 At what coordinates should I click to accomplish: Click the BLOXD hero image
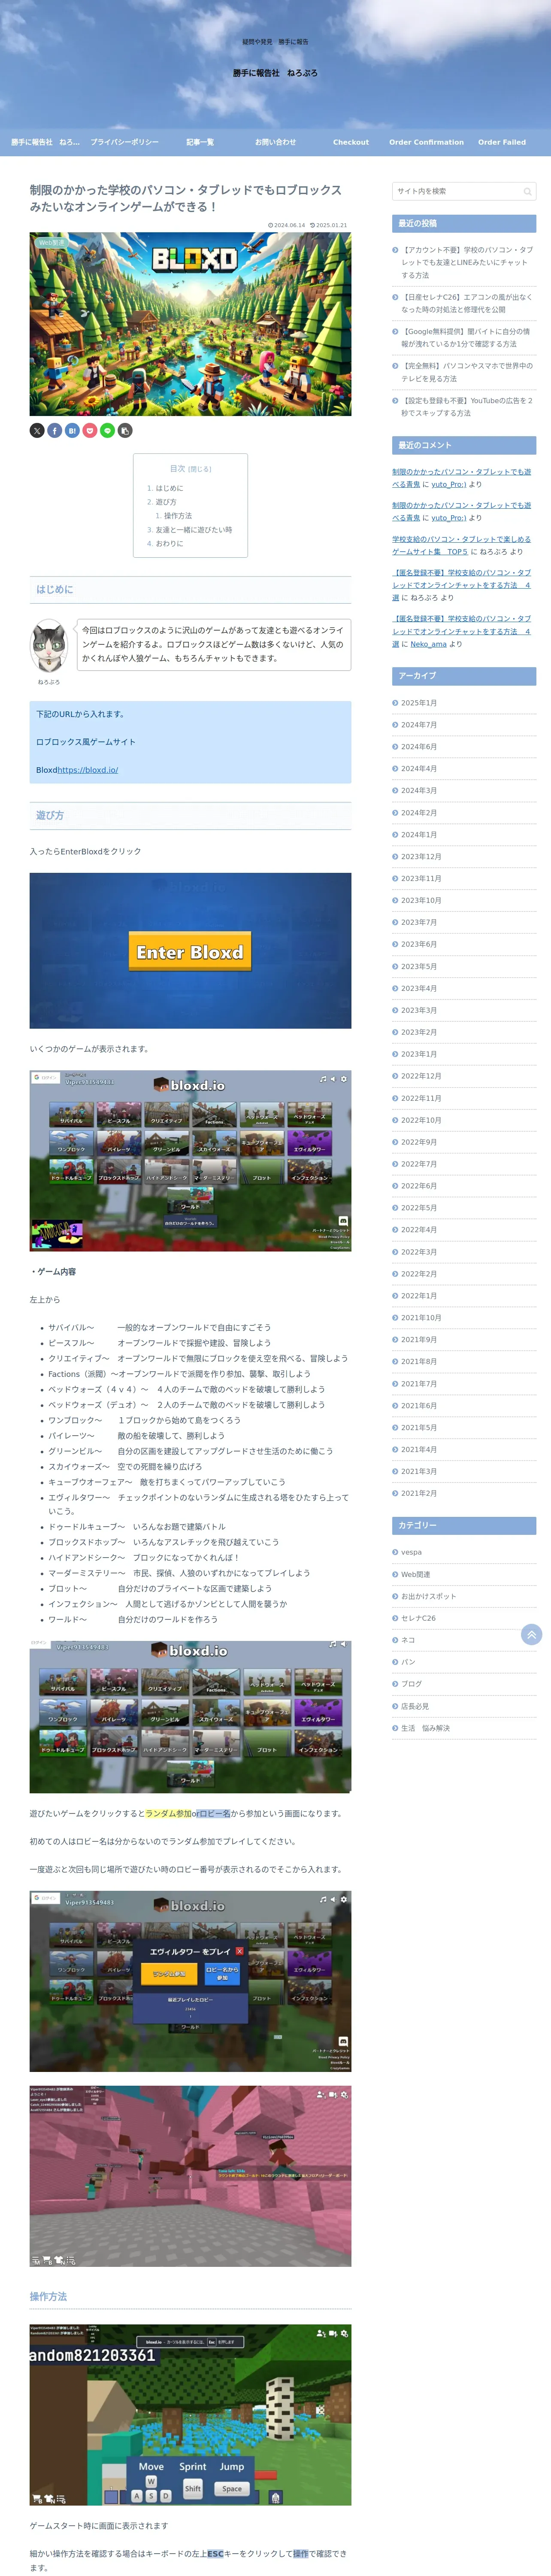click(x=190, y=324)
